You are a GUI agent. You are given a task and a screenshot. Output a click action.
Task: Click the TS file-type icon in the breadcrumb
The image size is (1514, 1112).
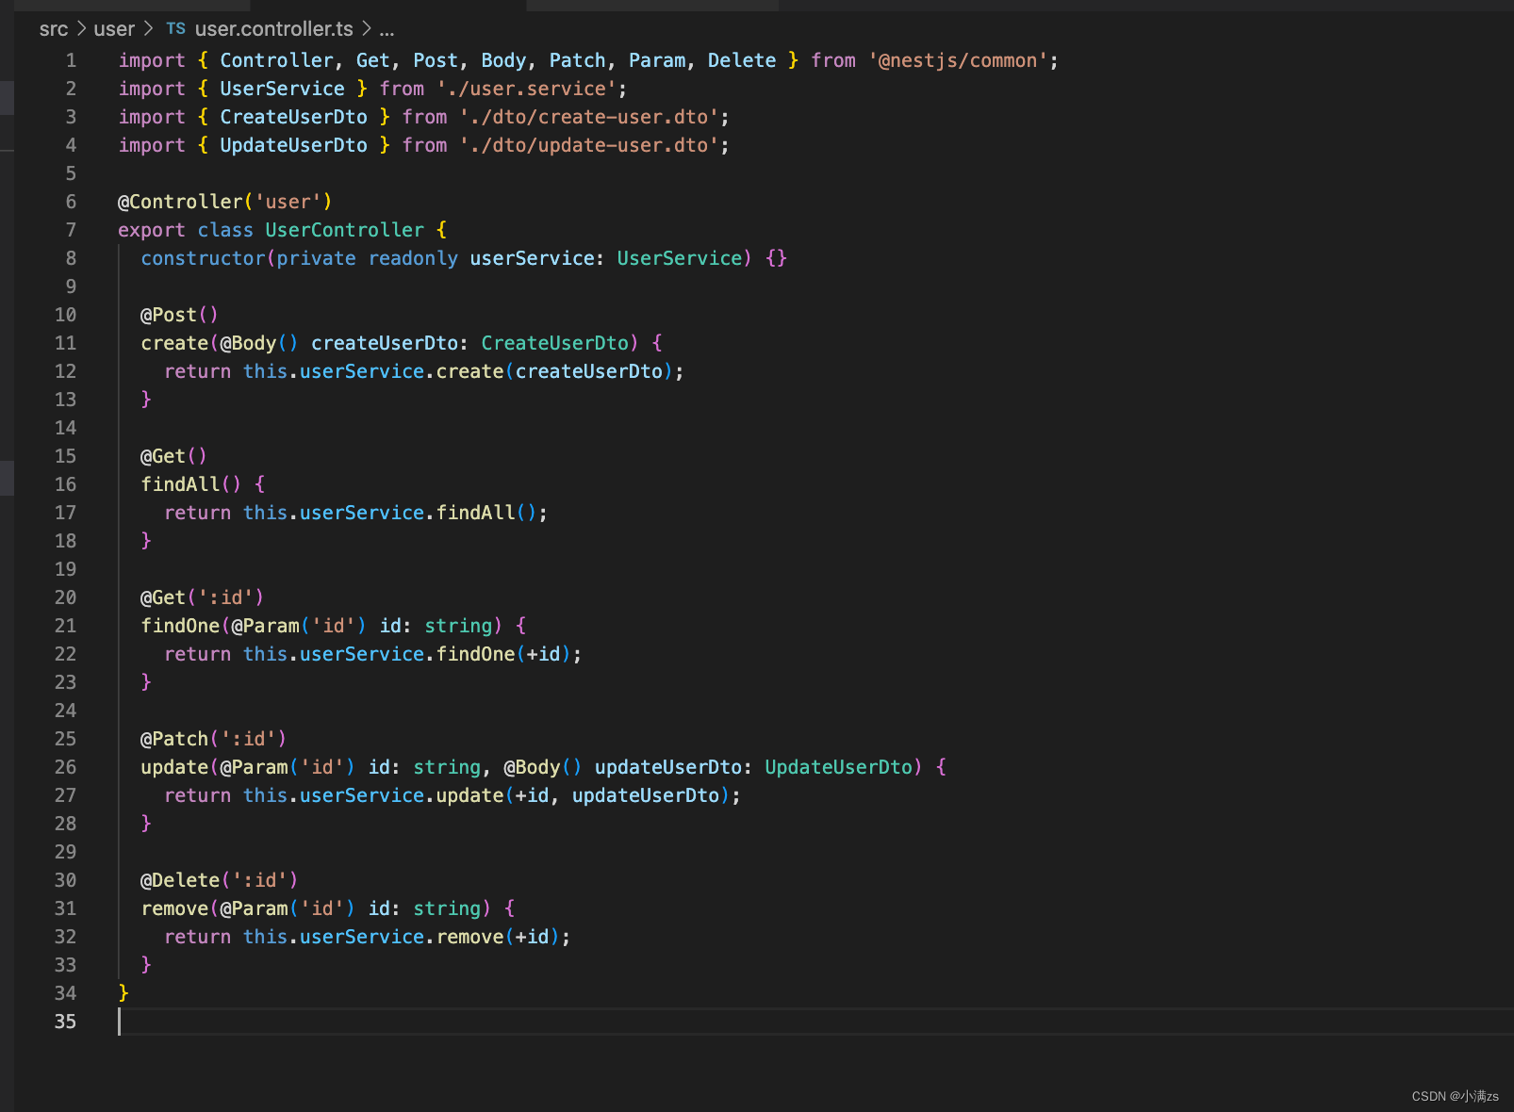pos(176,29)
